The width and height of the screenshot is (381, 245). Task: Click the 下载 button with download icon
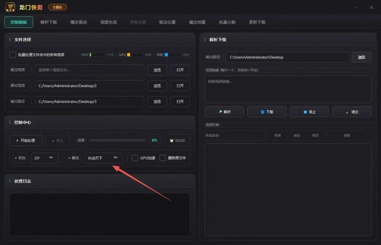[267, 112]
